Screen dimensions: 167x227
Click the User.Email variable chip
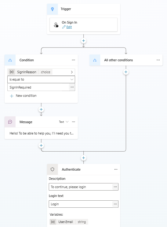(69, 222)
